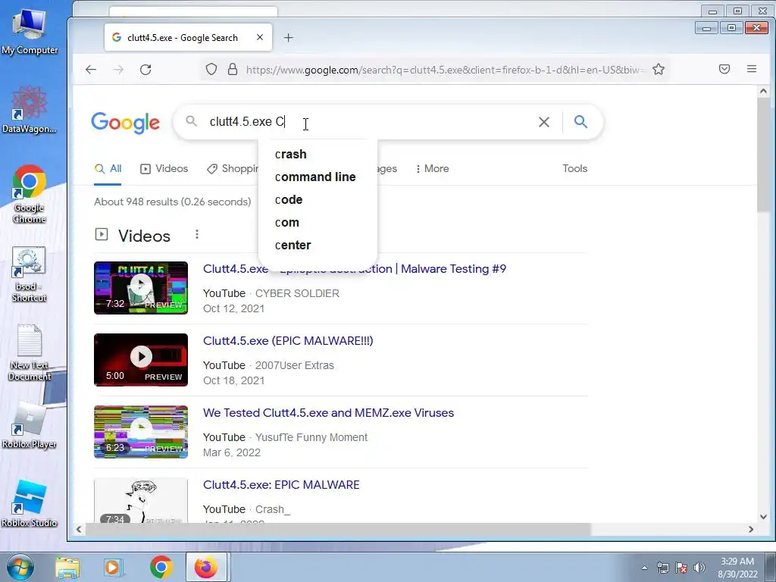Go back with the browser back arrow
Viewport: 776px width, 582px height.
[x=91, y=70]
